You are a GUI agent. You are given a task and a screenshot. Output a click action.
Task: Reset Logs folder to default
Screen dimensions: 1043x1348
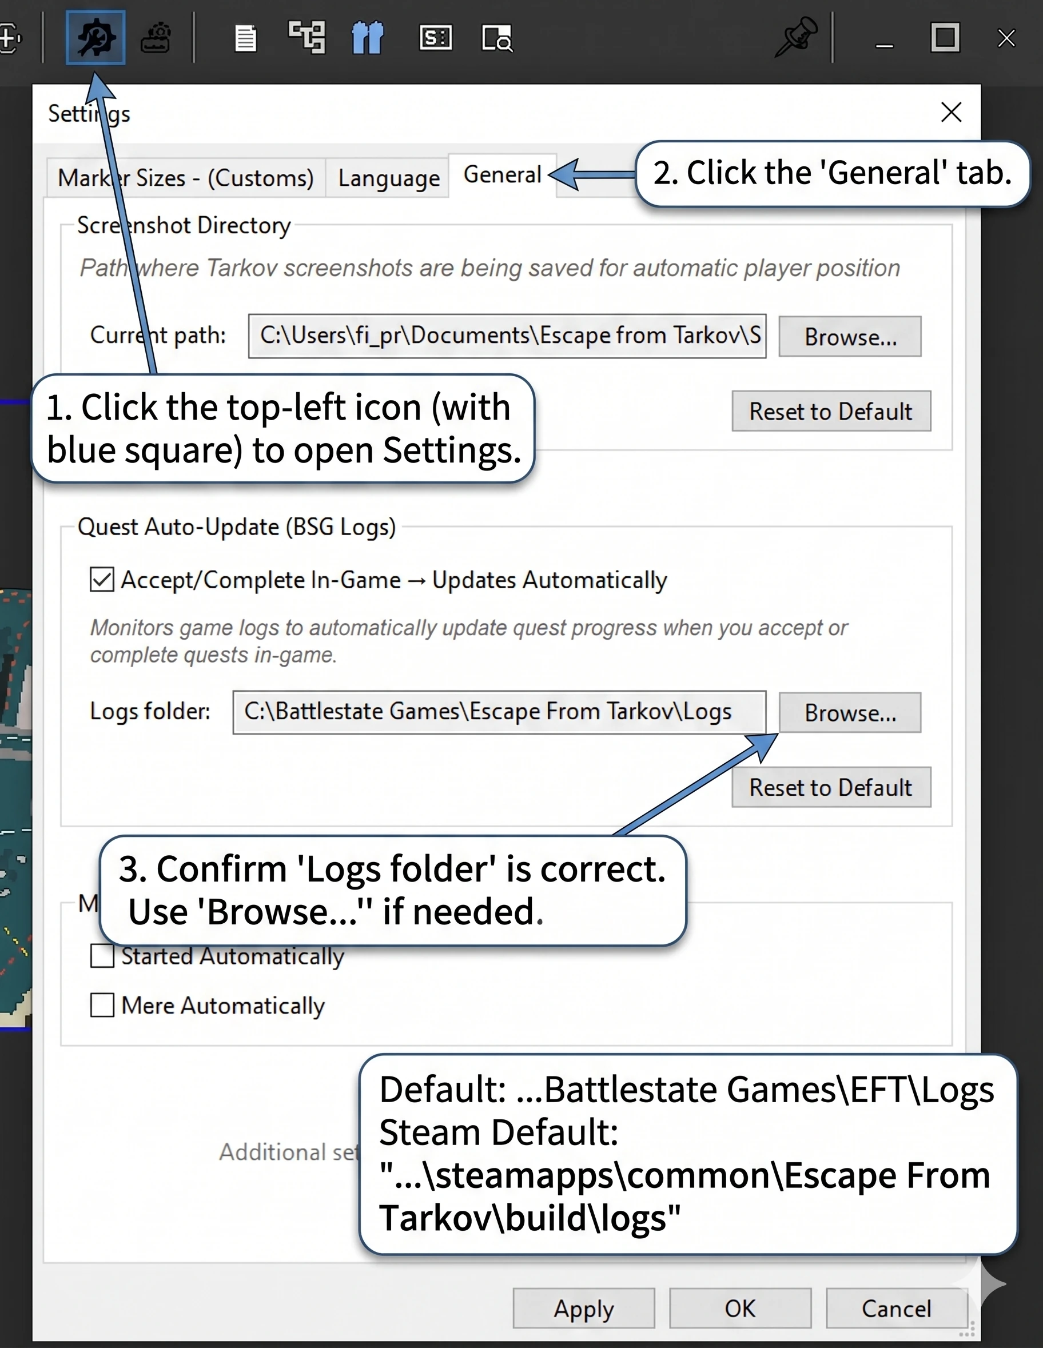pyautogui.click(x=831, y=787)
